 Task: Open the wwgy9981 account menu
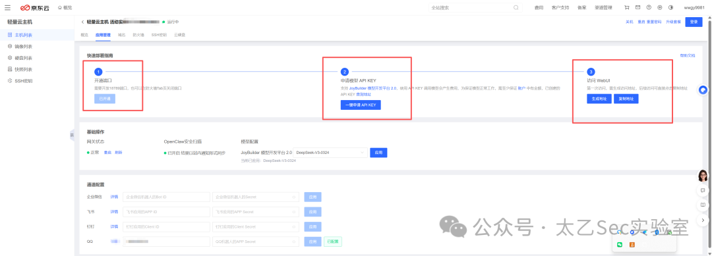click(694, 8)
